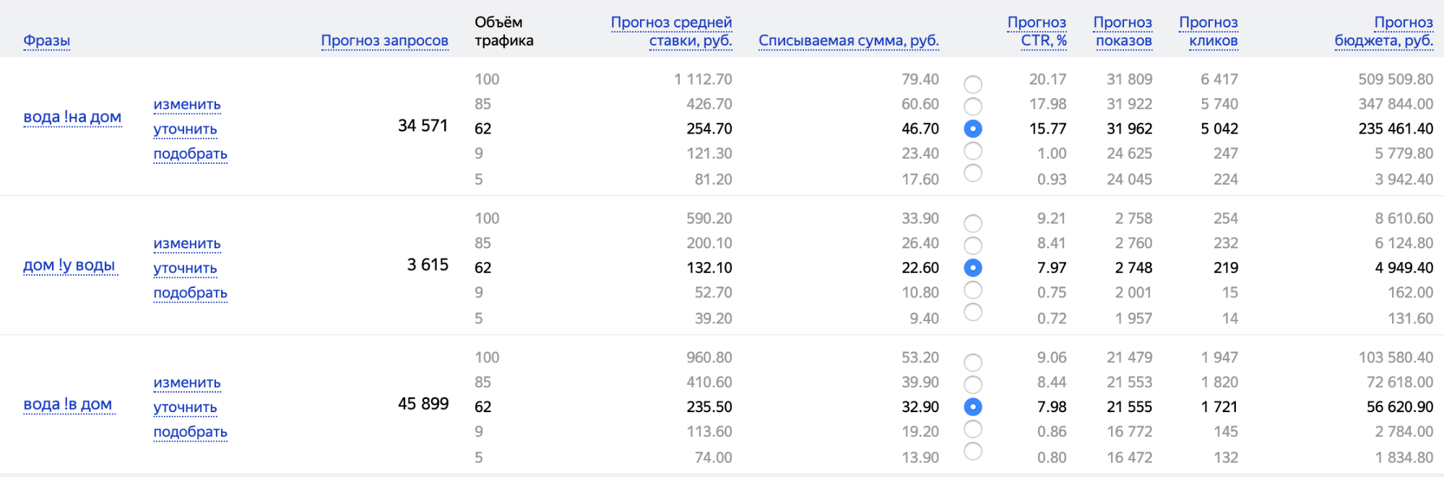Click изменить for вода !на дом

tap(187, 105)
